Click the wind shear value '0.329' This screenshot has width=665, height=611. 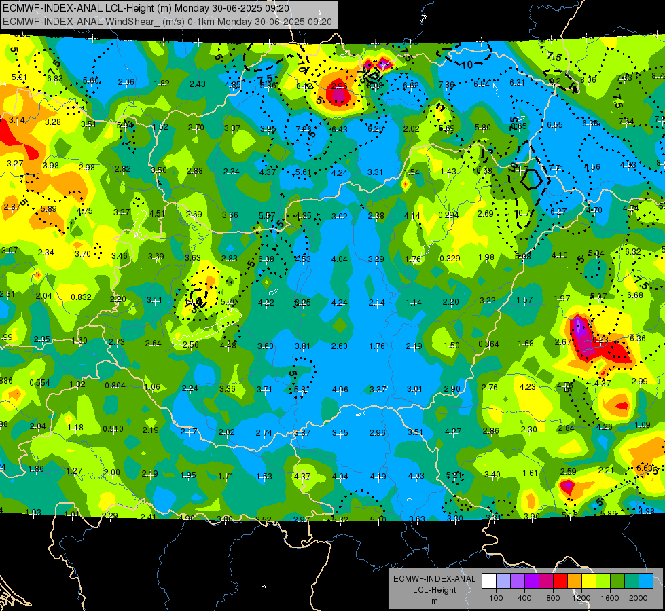click(450, 258)
